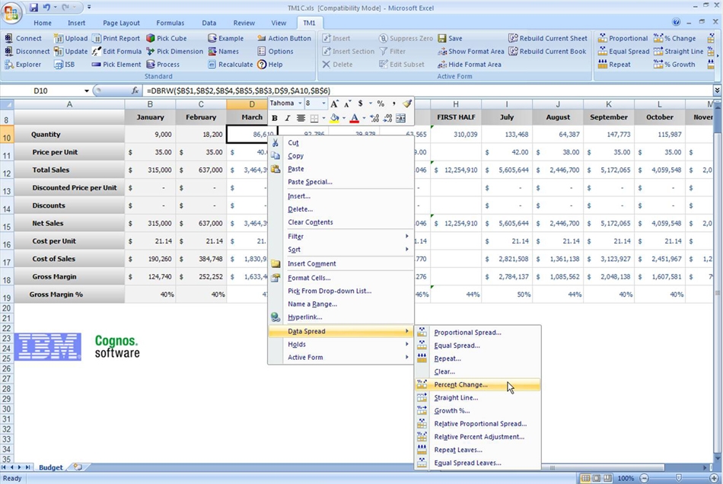Click Pick Element tool

[x=116, y=65]
